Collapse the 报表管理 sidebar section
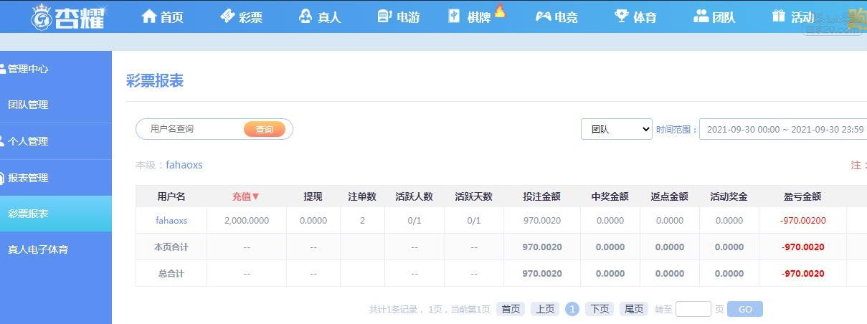Viewport: 867px width, 324px height. click(x=56, y=178)
